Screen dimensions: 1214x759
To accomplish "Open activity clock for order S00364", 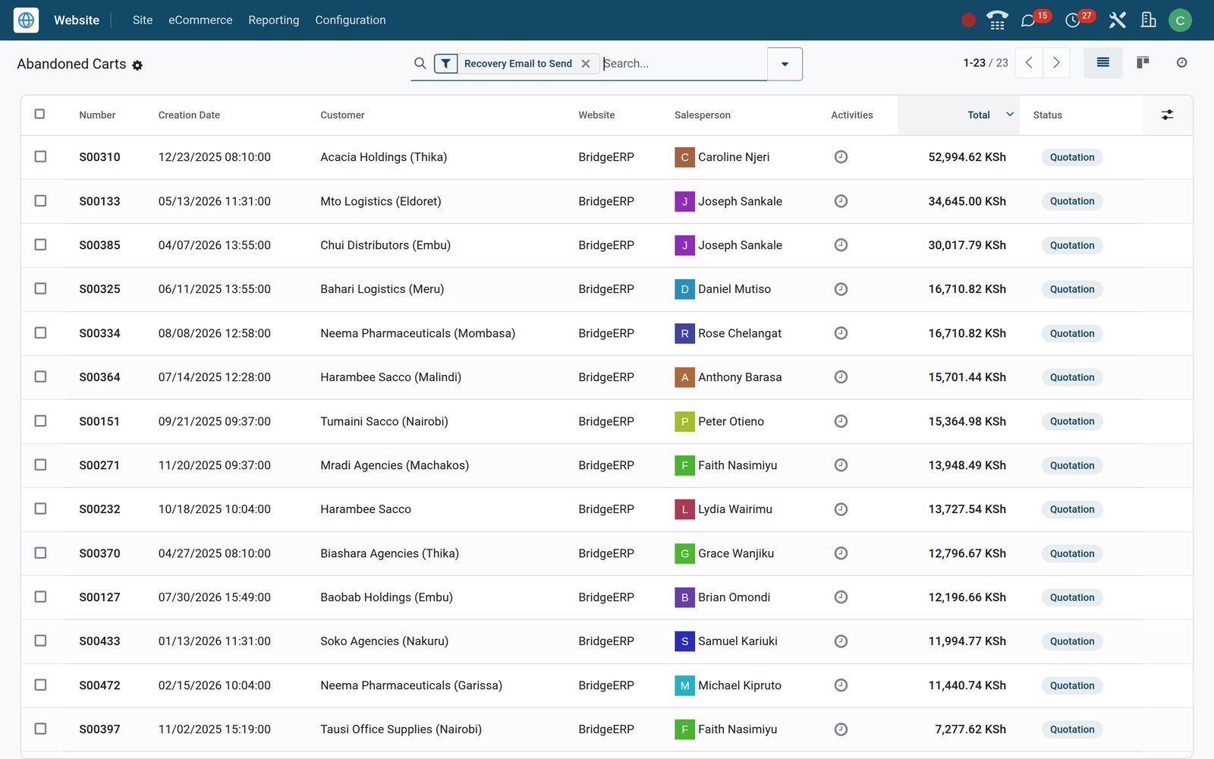I will 841,377.
